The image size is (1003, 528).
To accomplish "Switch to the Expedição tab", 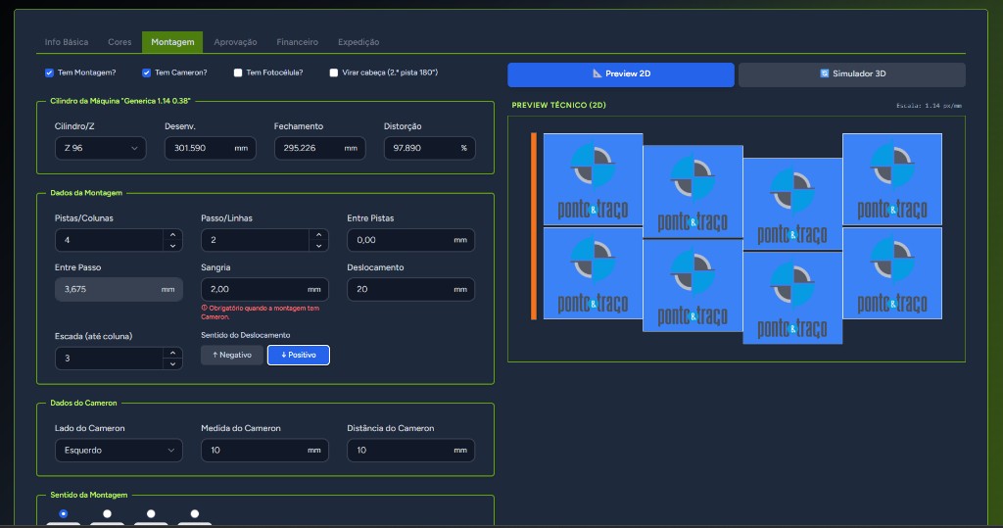I will click(x=358, y=42).
